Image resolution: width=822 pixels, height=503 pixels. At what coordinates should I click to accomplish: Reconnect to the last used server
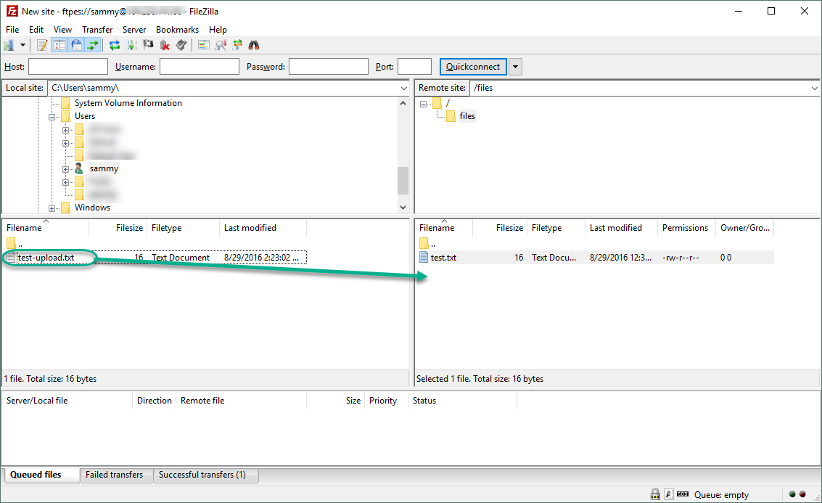[181, 45]
